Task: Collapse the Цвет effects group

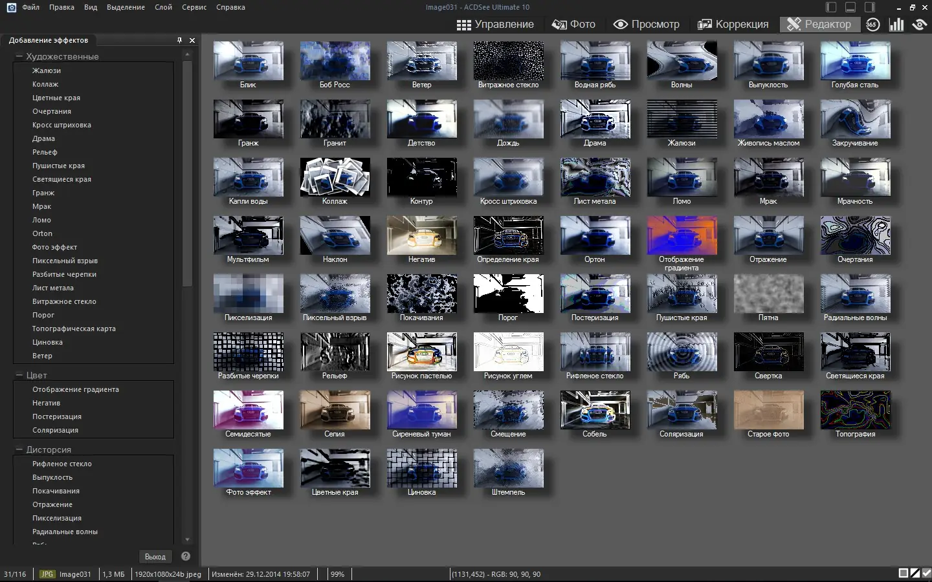Action: point(19,375)
